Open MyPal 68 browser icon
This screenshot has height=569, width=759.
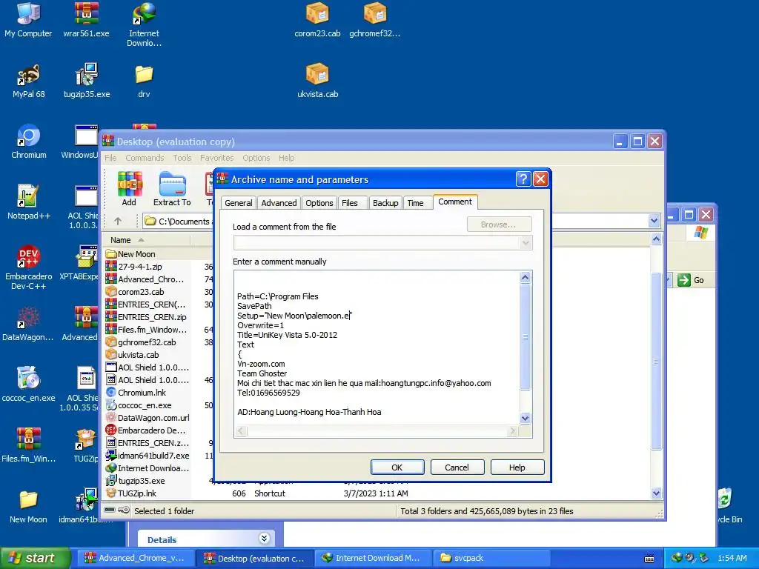[29, 81]
